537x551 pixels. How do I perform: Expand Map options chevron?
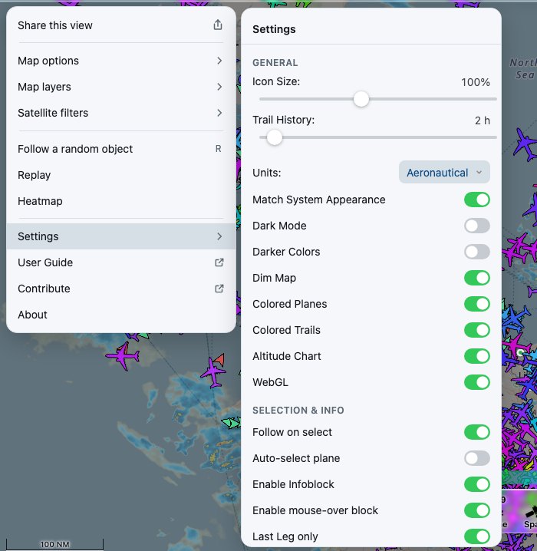click(219, 61)
